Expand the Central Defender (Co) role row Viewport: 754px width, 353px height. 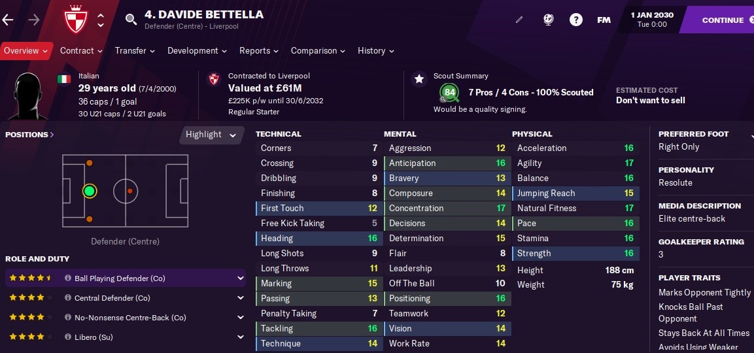pos(126,298)
